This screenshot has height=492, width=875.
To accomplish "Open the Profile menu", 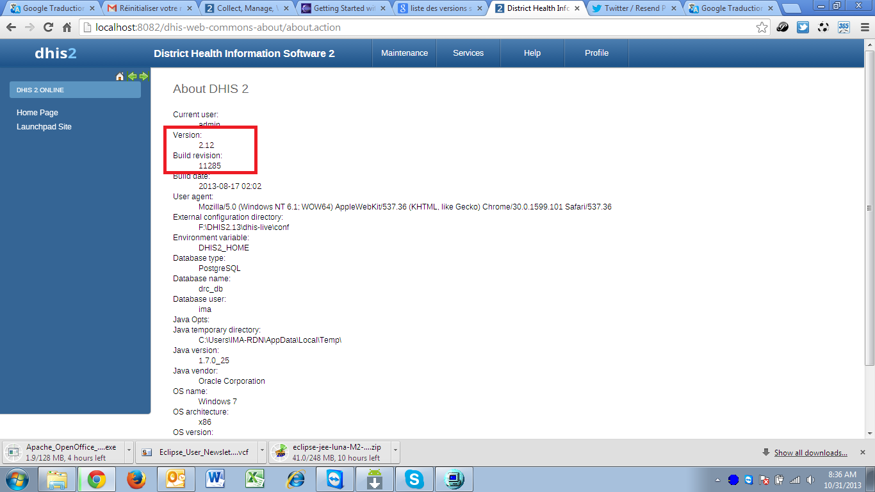I will (x=596, y=53).
